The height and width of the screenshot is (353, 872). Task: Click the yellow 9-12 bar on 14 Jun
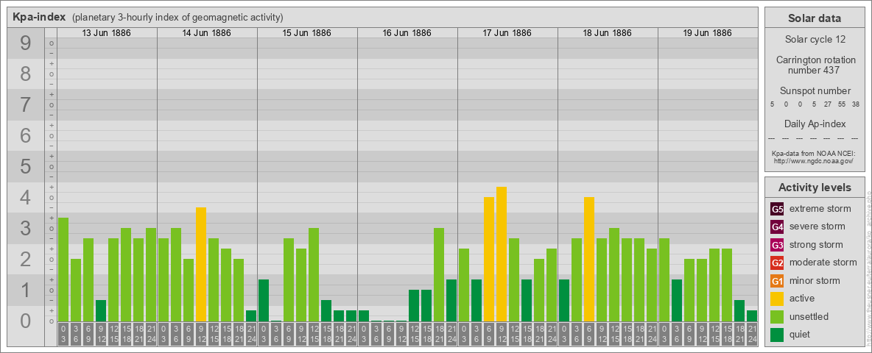click(x=201, y=264)
